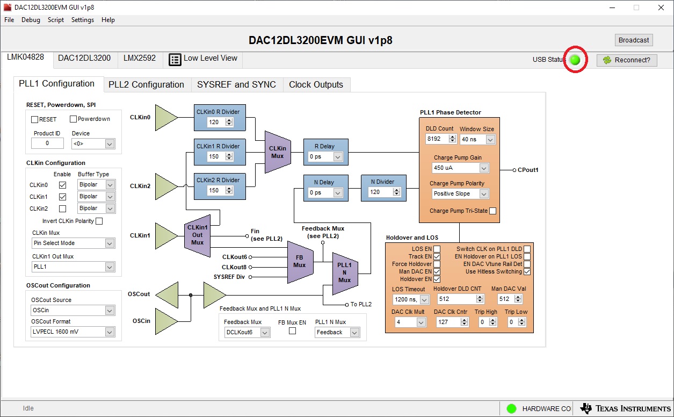Open the Charge Pump Gain dropdown
674x417 pixels.
(460, 168)
